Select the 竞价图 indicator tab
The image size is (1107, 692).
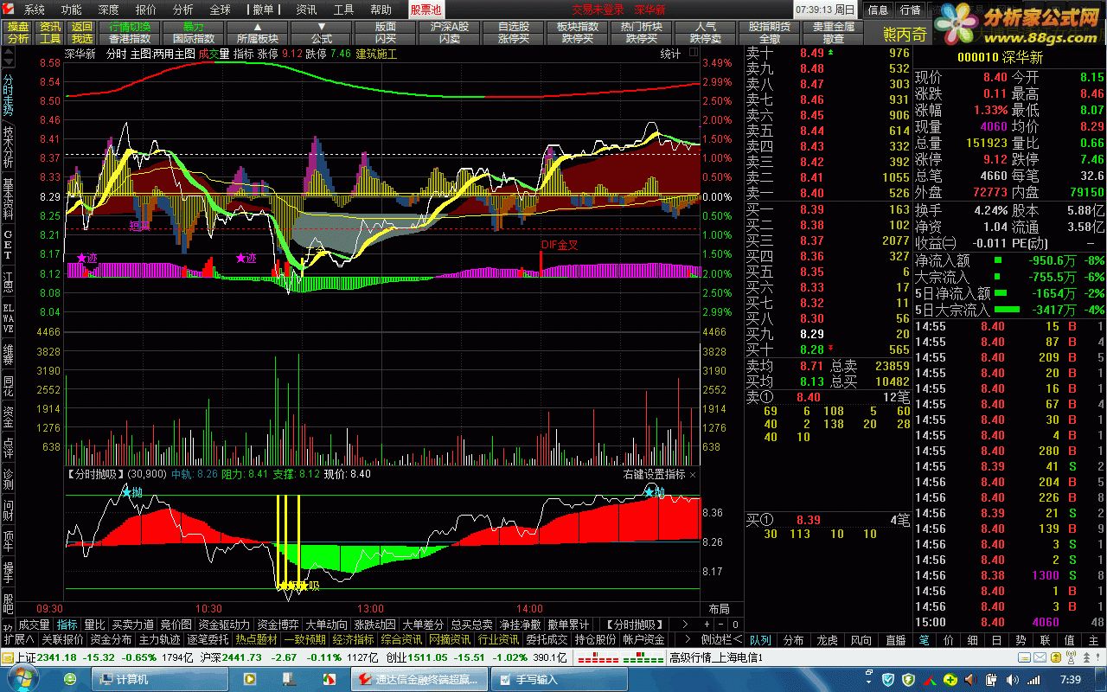pyautogui.click(x=176, y=625)
